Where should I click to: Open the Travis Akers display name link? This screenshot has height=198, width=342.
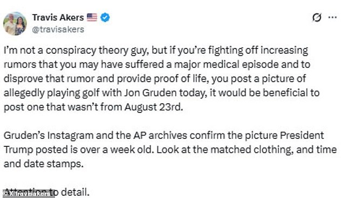pyautogui.click(x=58, y=17)
